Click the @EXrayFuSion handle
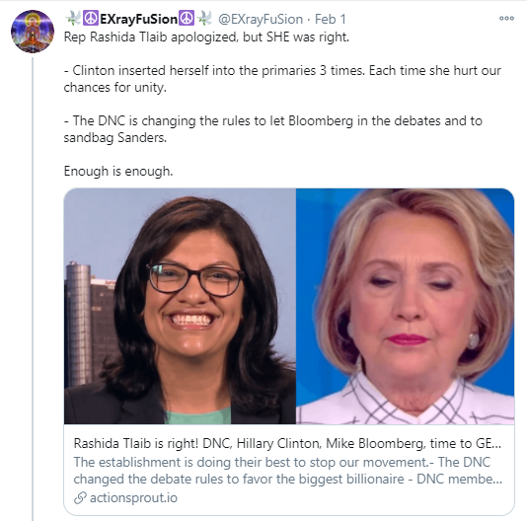The image size is (527, 521). [x=261, y=19]
